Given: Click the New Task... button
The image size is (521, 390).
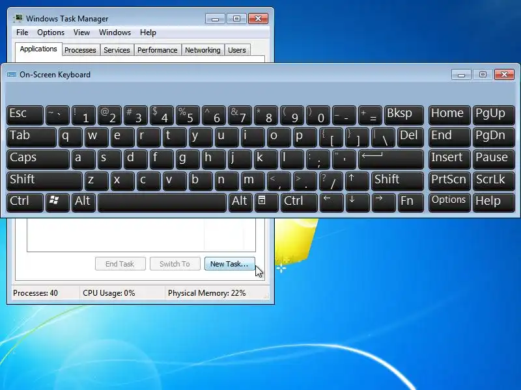Looking at the screenshot, I should click(230, 264).
